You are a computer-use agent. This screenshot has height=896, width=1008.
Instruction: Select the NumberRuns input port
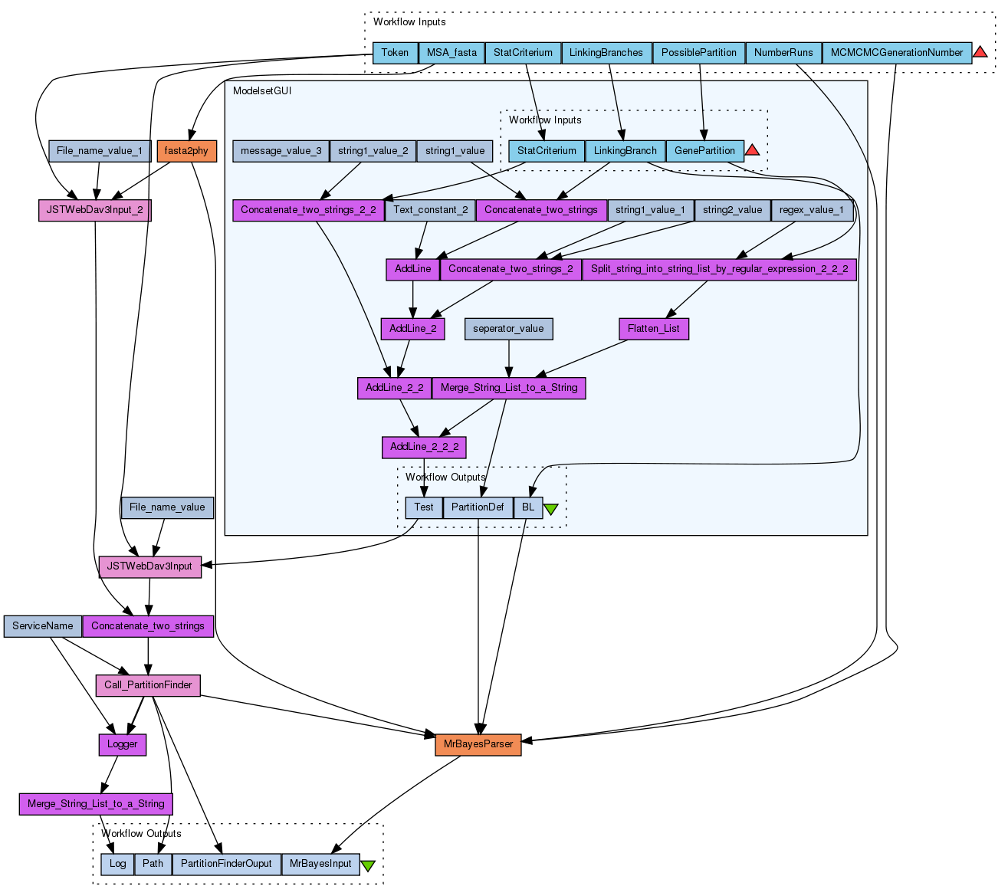coord(783,53)
